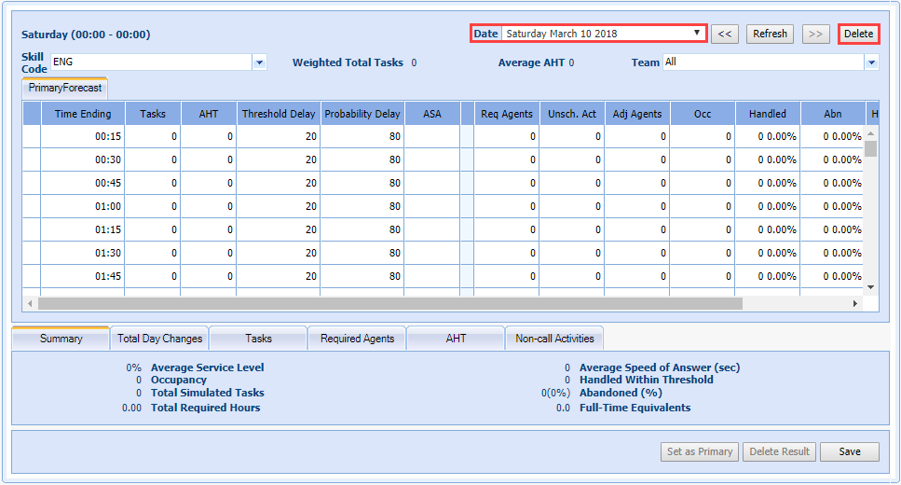Click the horizontal scroll left arrow
This screenshot has width=901, height=485.
click(30, 304)
